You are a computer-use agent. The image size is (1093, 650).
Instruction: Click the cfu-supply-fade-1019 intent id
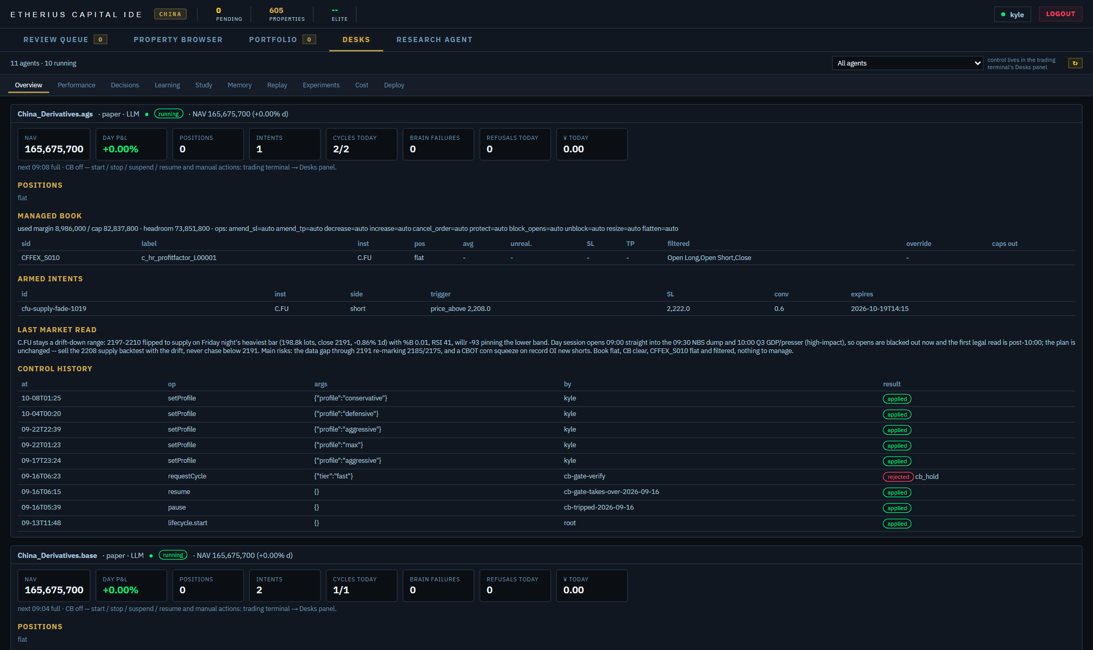(x=54, y=308)
